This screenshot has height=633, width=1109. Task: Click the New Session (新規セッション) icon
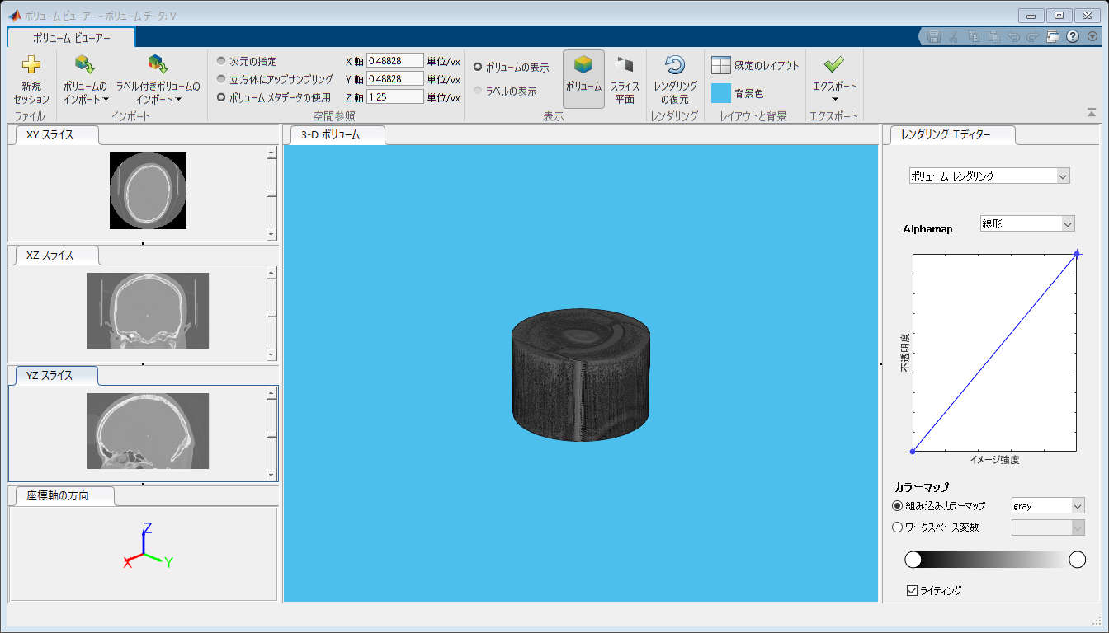31,65
